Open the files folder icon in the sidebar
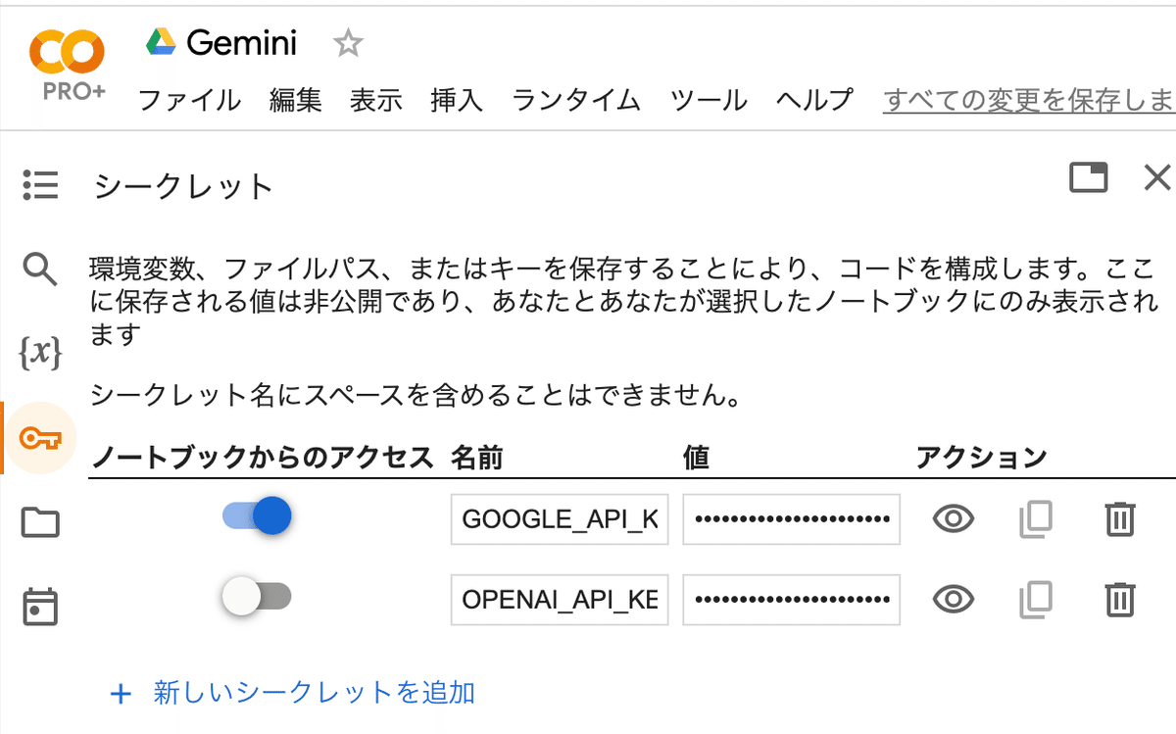This screenshot has width=1176, height=734. (40, 522)
